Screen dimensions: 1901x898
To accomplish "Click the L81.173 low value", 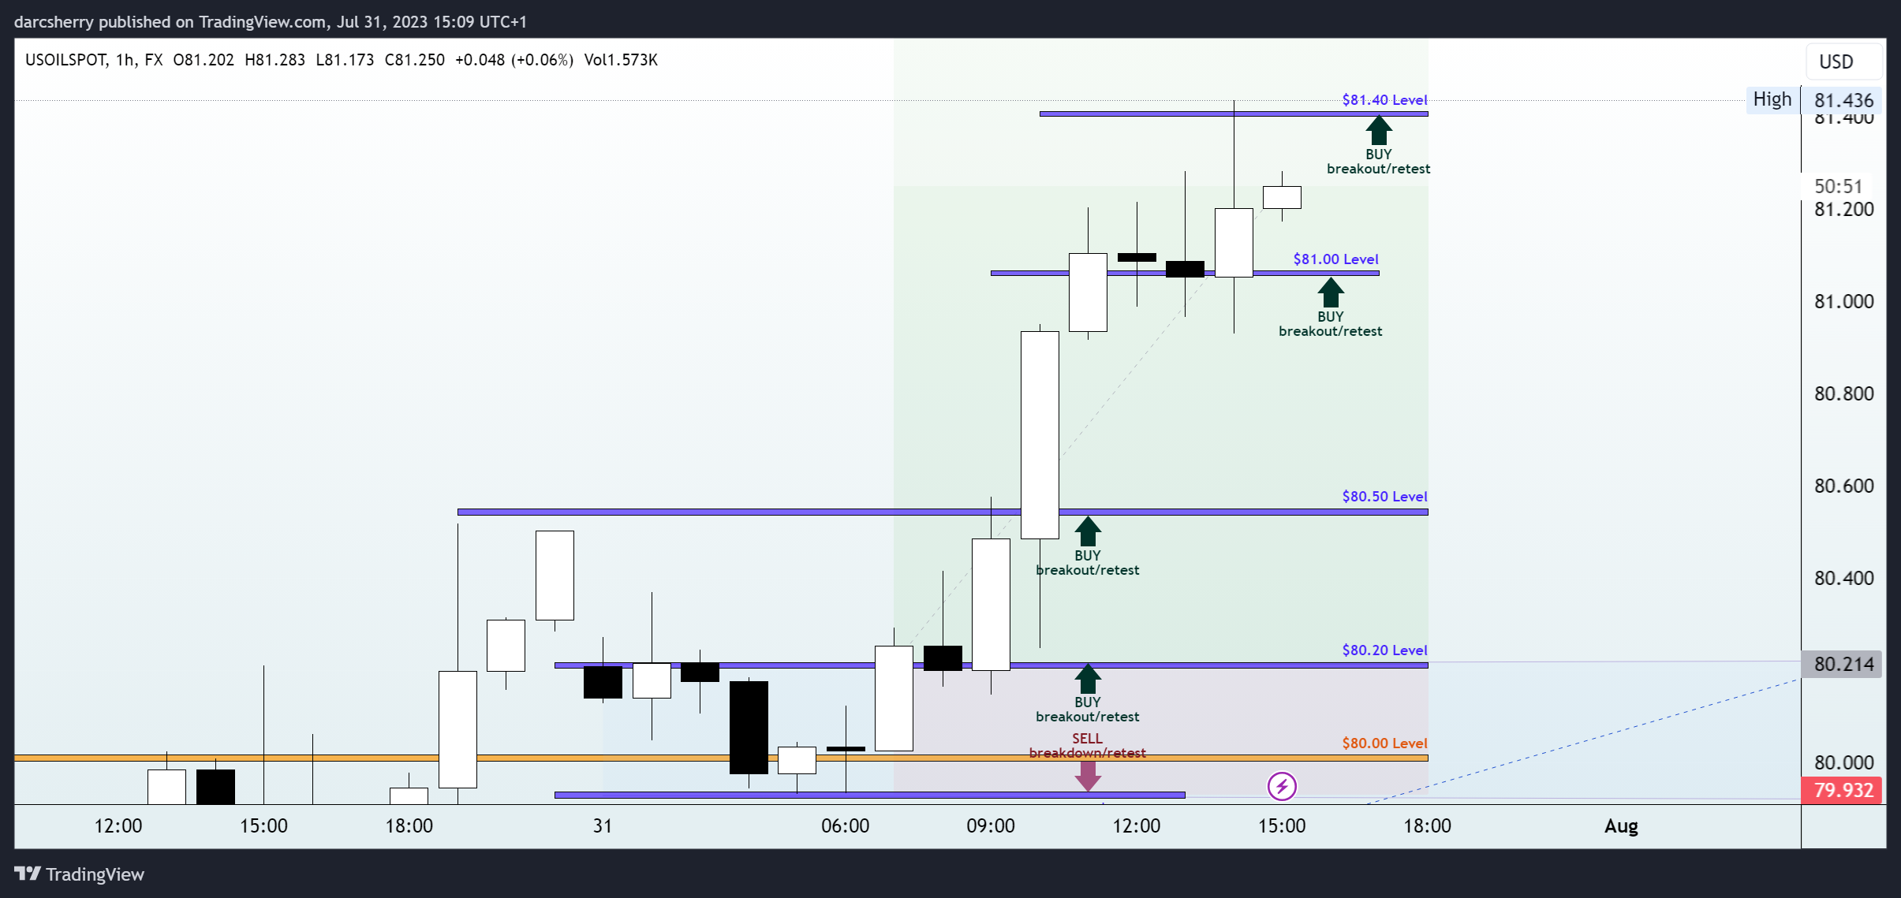I will click(x=345, y=60).
